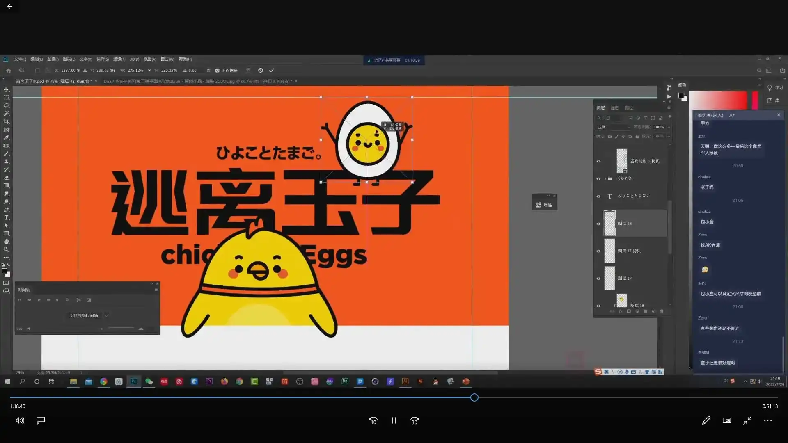
Task: Open the layer blend mode dropdown showing 正常
Action: point(614,127)
